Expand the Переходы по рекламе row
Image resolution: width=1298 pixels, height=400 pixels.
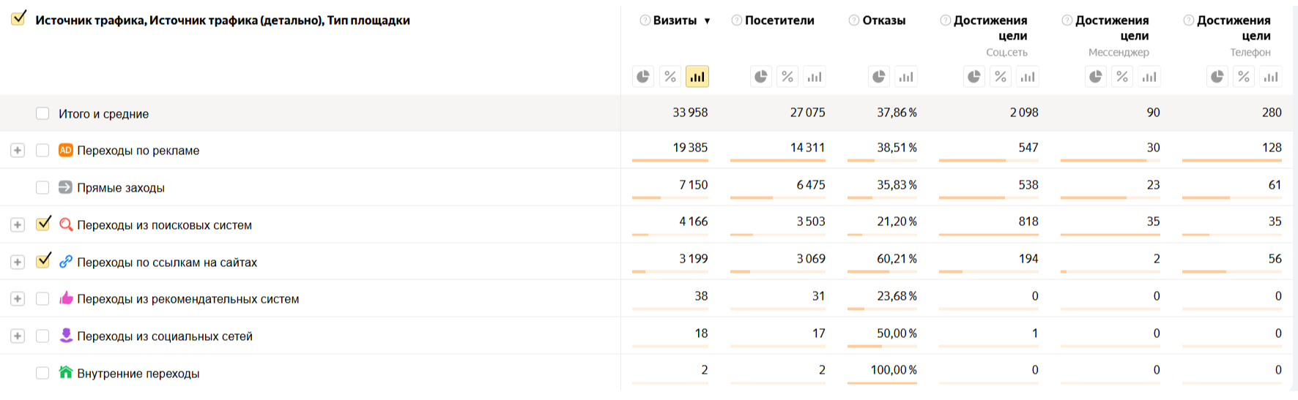[x=18, y=151]
